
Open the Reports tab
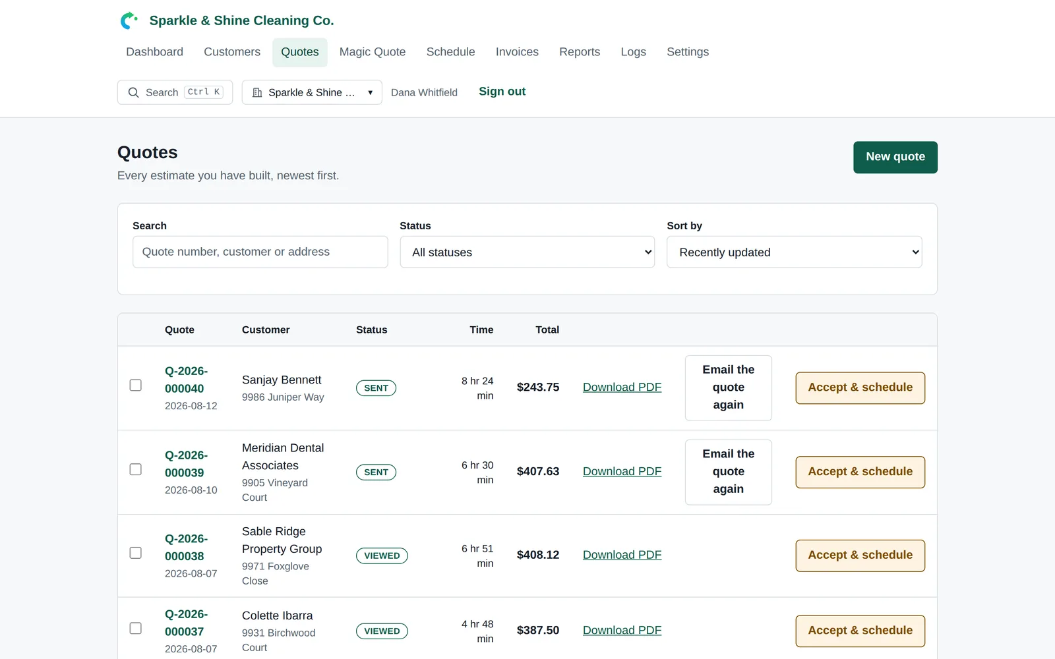580,52
